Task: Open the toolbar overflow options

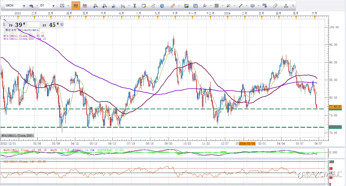Action: [x=293, y=5]
